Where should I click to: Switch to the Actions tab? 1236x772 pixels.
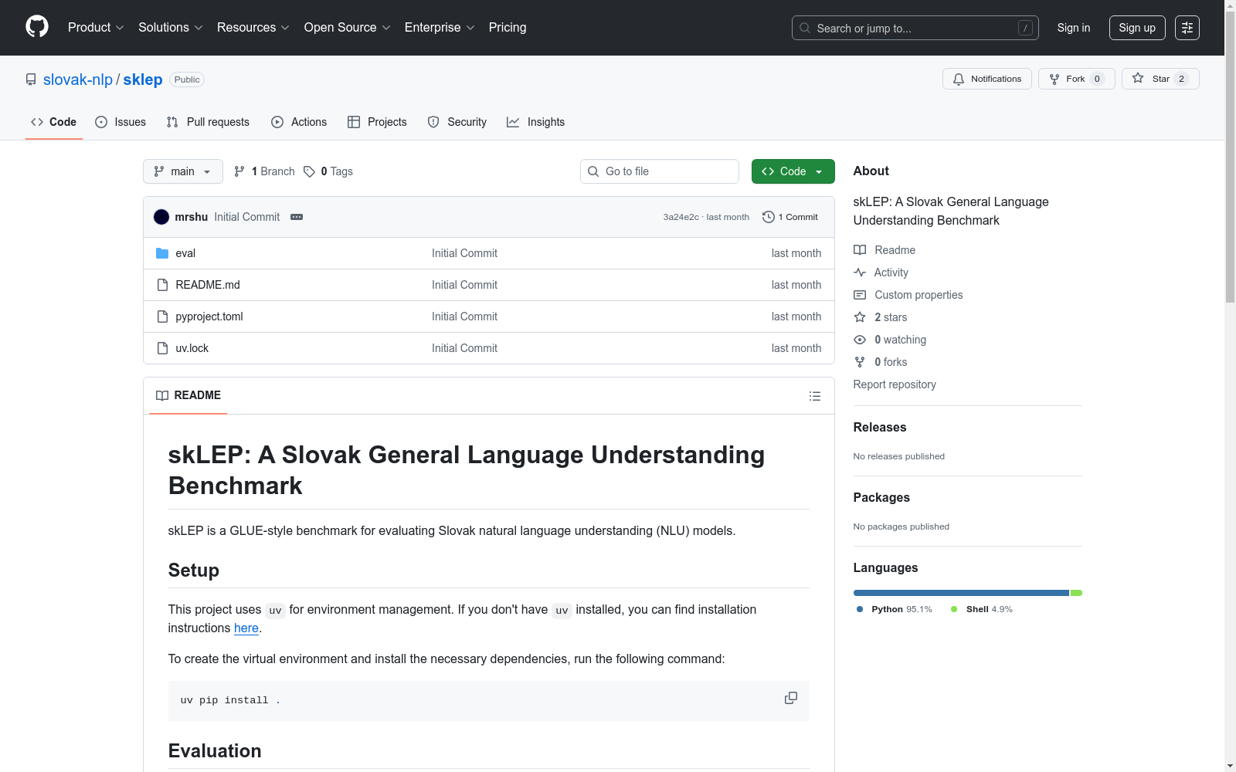click(x=299, y=122)
